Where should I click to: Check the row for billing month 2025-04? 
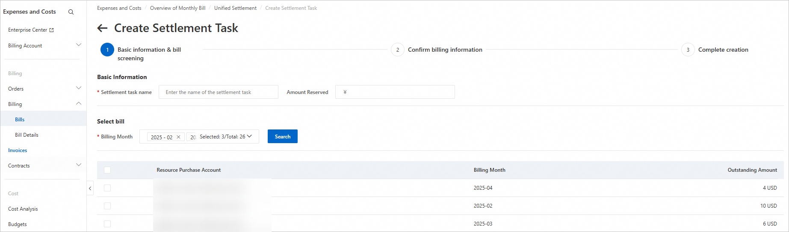pos(107,188)
